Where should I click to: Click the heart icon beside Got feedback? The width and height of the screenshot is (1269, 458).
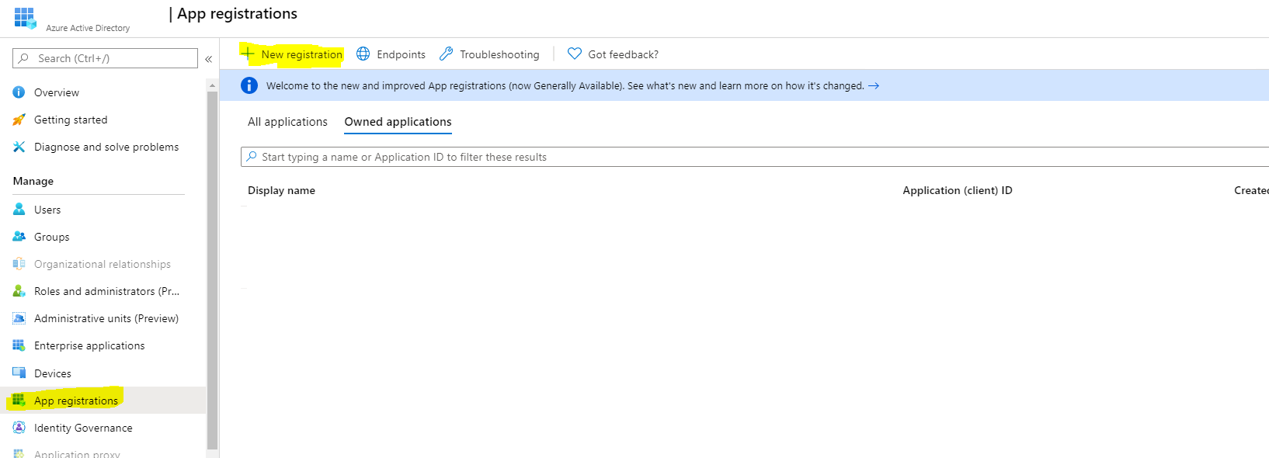point(575,54)
